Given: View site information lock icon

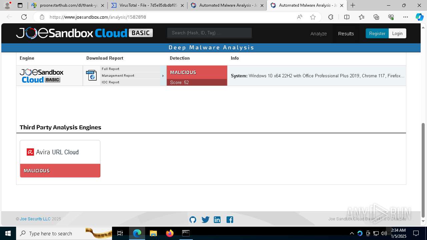Looking at the screenshot, I should click(42, 17).
